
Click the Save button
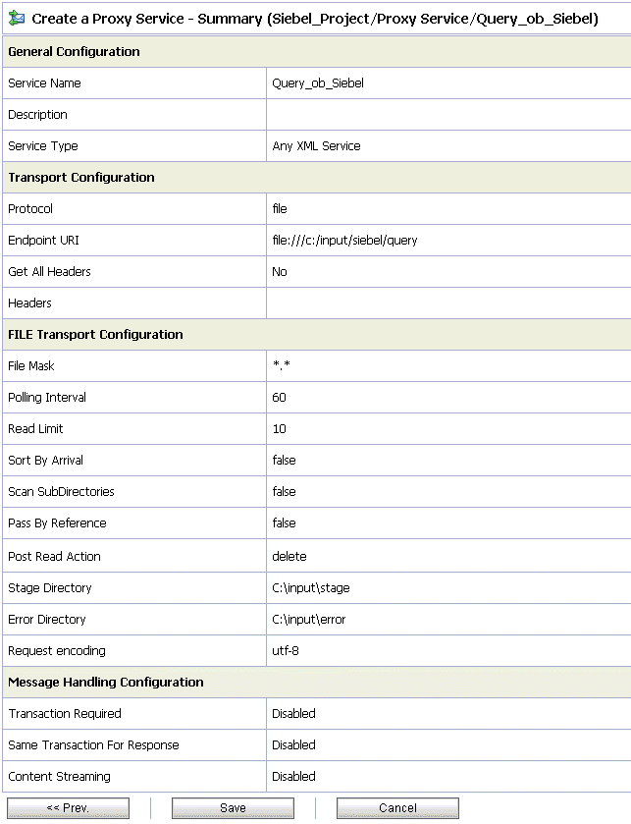[232, 807]
